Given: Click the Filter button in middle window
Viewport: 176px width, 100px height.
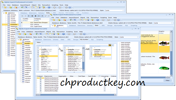Looking at the screenshot, I should pyautogui.click(x=168, y=80).
